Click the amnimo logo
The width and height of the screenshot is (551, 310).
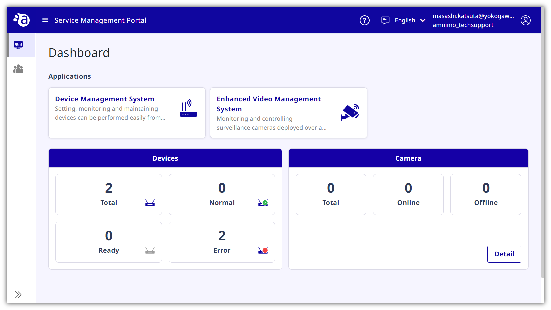21,20
